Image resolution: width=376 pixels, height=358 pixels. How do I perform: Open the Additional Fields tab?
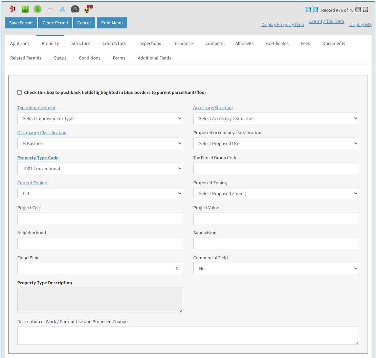[154, 58]
